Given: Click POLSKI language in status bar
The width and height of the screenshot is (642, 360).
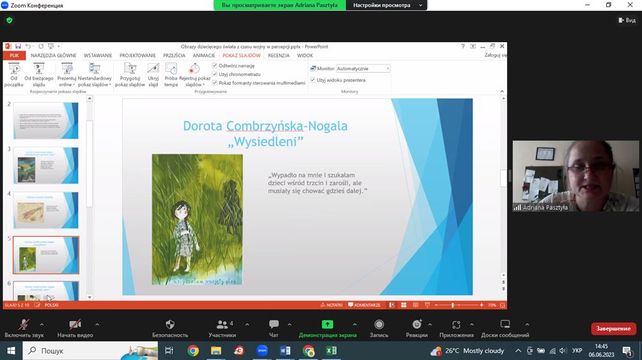Looking at the screenshot, I should 52,305.
